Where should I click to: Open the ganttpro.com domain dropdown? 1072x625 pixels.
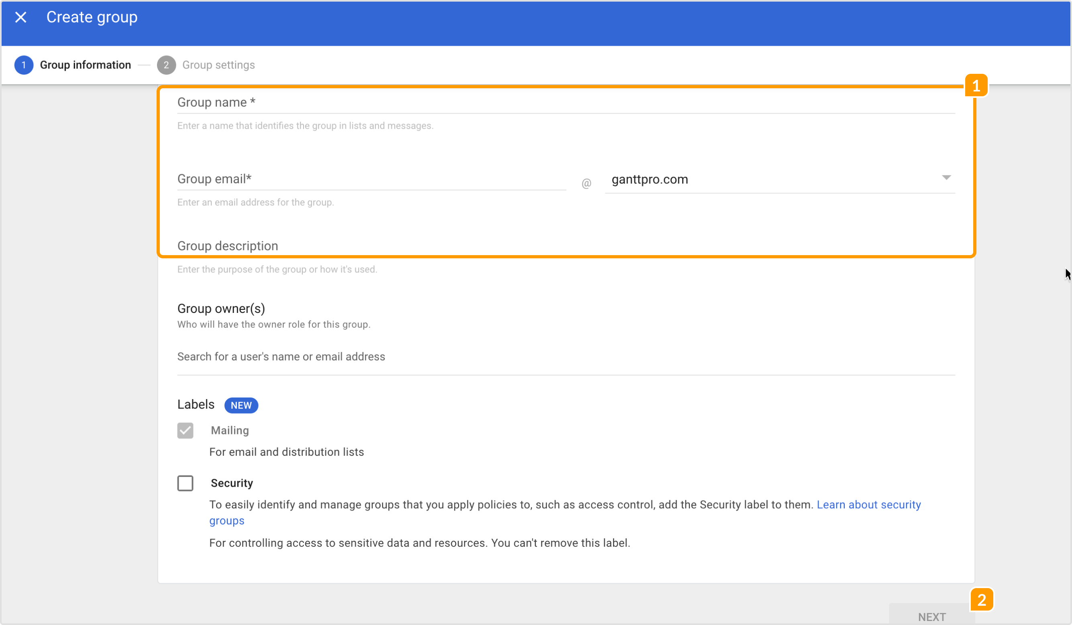point(779,180)
